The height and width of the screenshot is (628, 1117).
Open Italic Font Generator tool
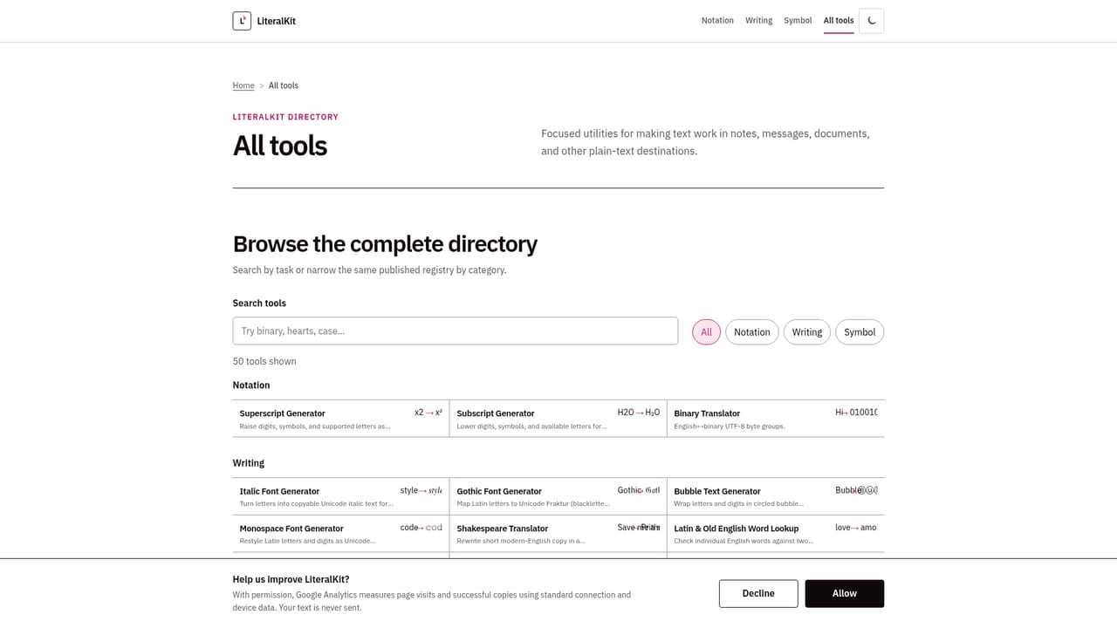[x=340, y=496]
